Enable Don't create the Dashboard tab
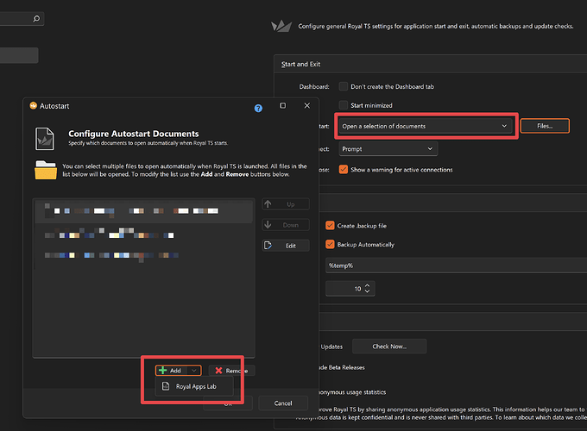 click(x=344, y=86)
